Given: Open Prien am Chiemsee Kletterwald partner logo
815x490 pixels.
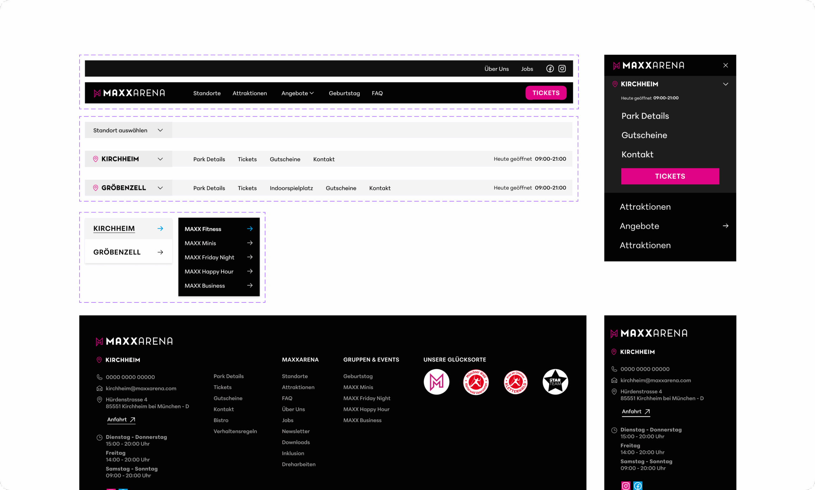Looking at the screenshot, I should click(516, 382).
